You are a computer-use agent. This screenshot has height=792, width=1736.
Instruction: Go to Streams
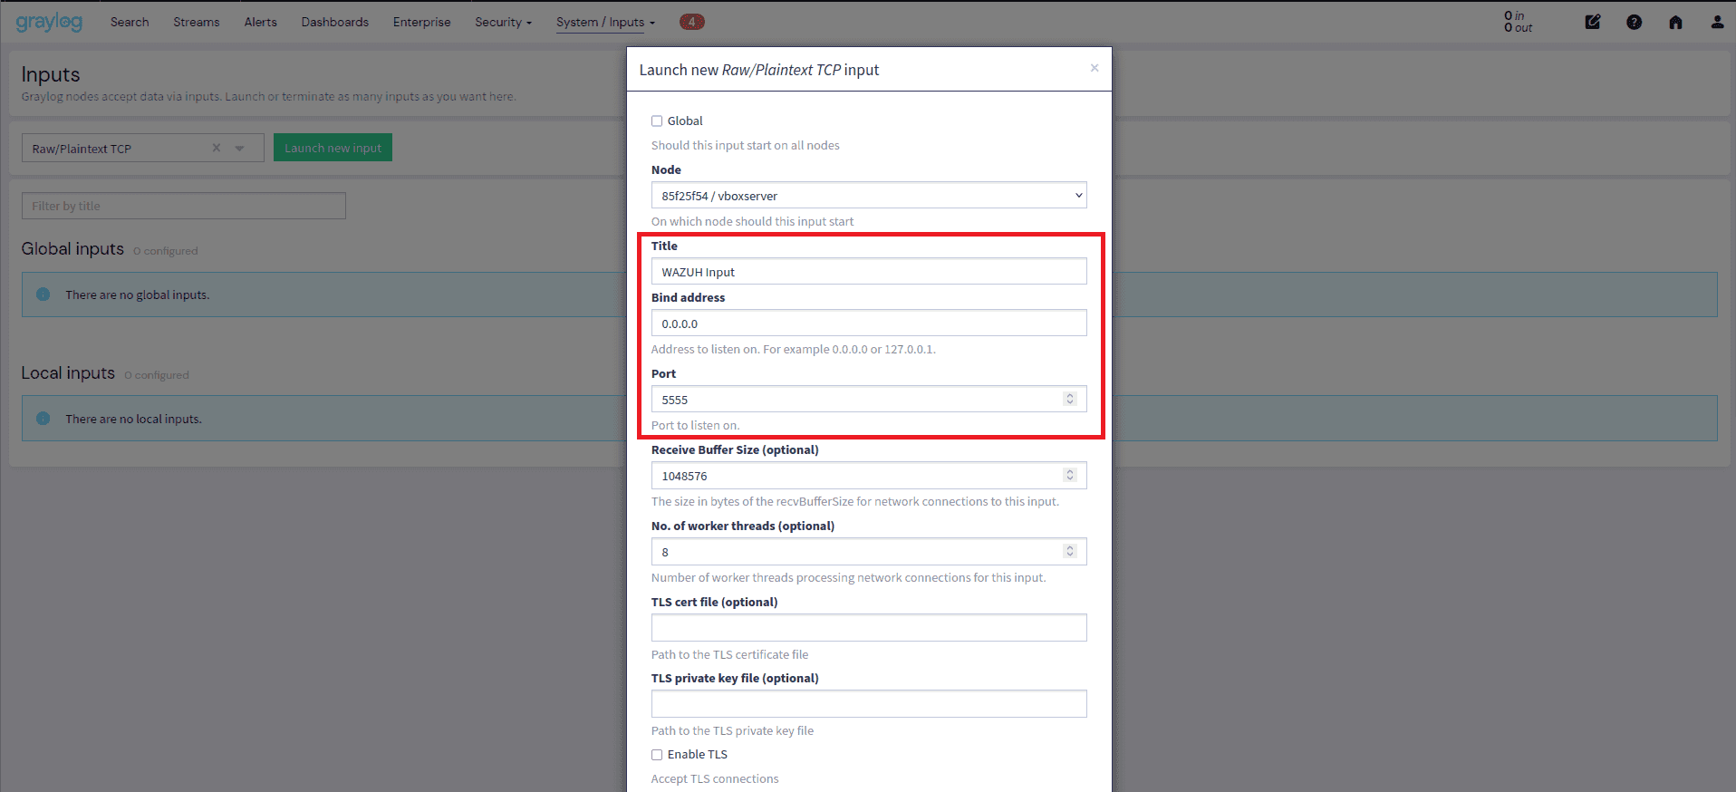click(x=197, y=22)
